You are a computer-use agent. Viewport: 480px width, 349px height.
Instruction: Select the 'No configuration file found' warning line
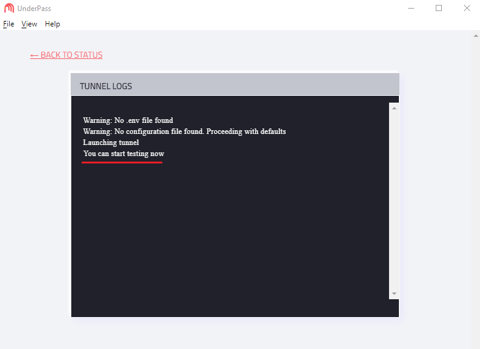pos(184,131)
